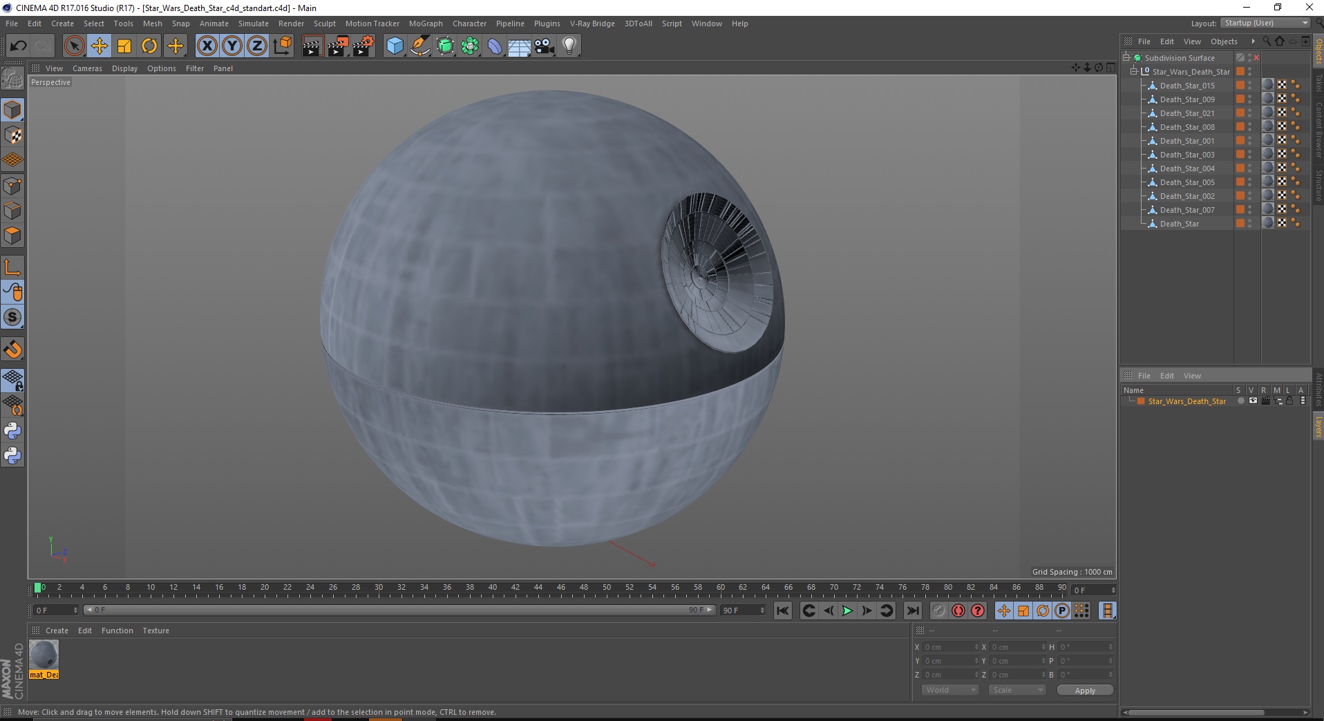Add an Array modeling object
The width and height of the screenshot is (1324, 721).
point(470,46)
